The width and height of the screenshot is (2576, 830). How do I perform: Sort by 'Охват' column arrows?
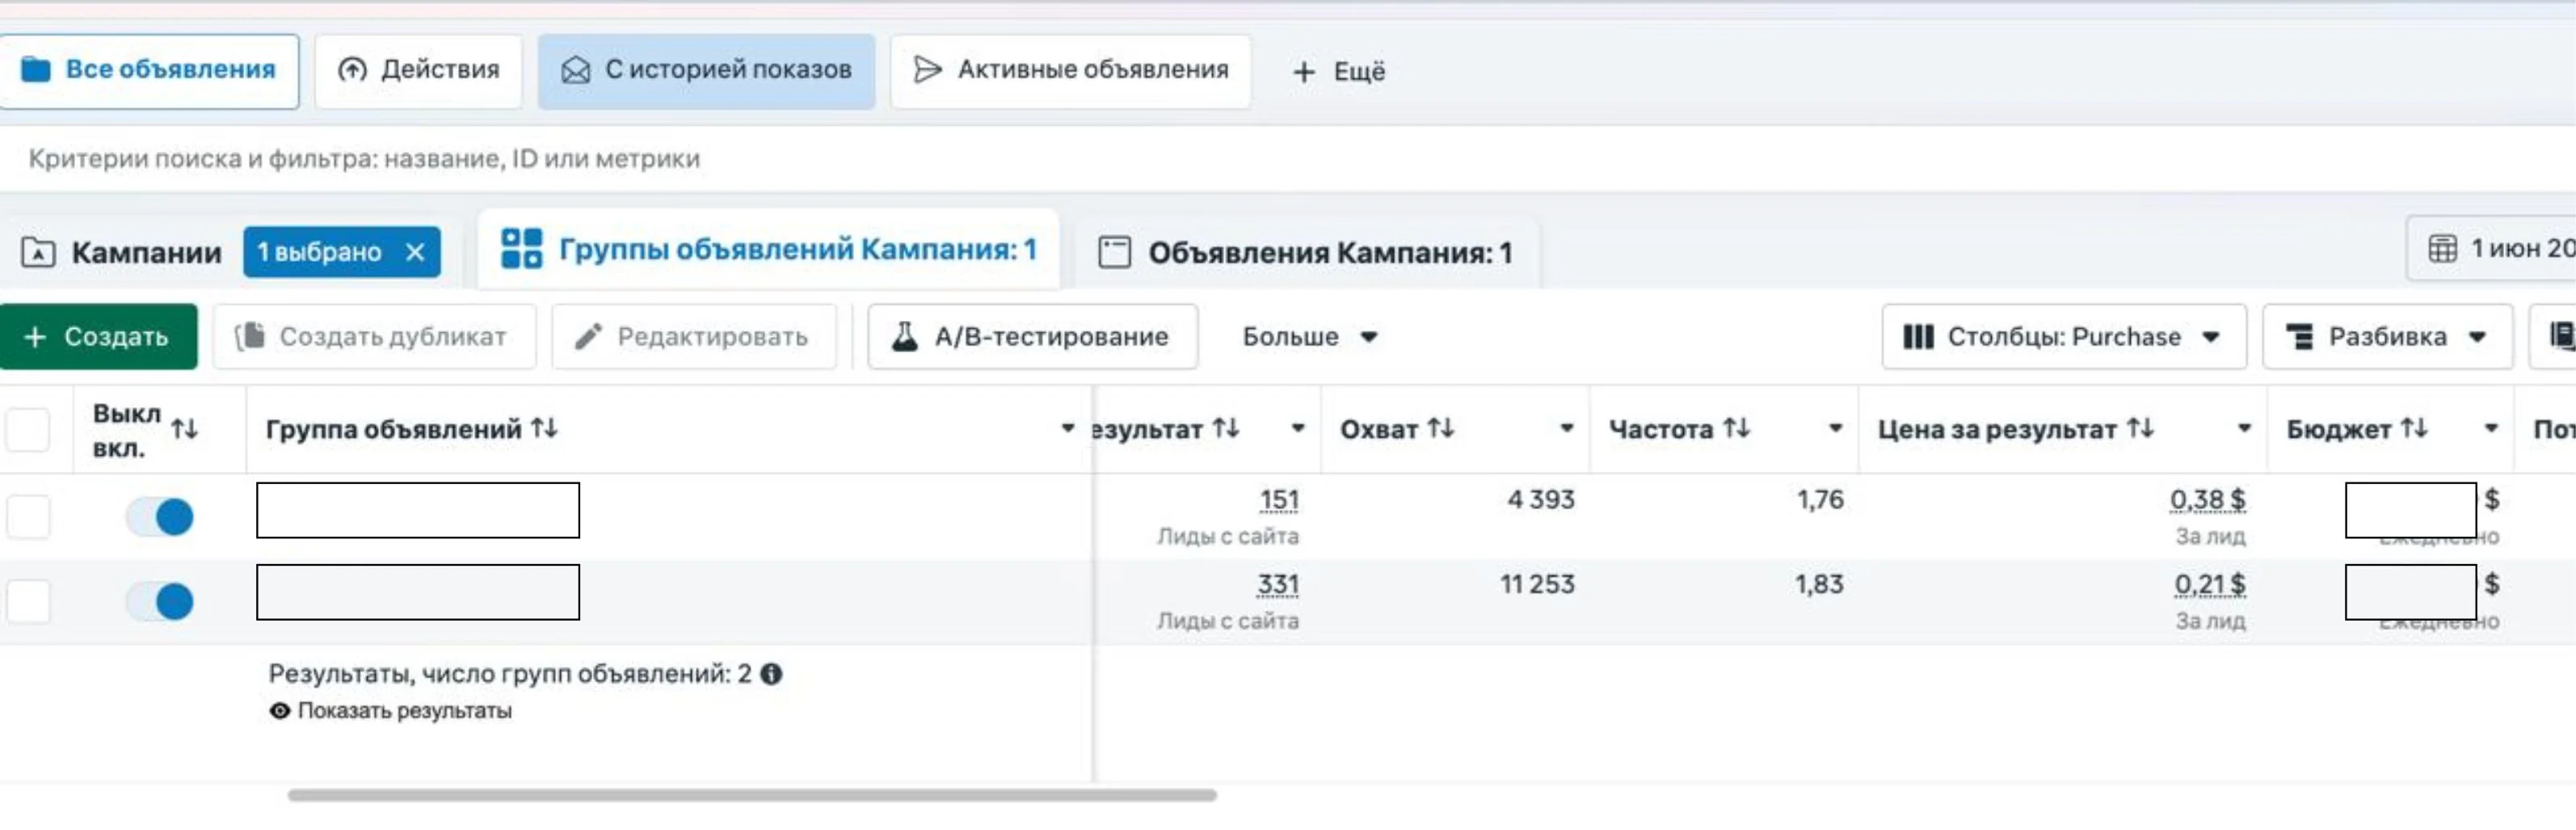(1440, 428)
